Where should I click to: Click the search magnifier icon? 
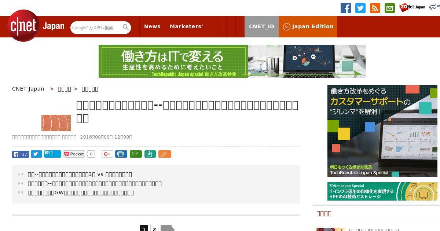[126, 27]
